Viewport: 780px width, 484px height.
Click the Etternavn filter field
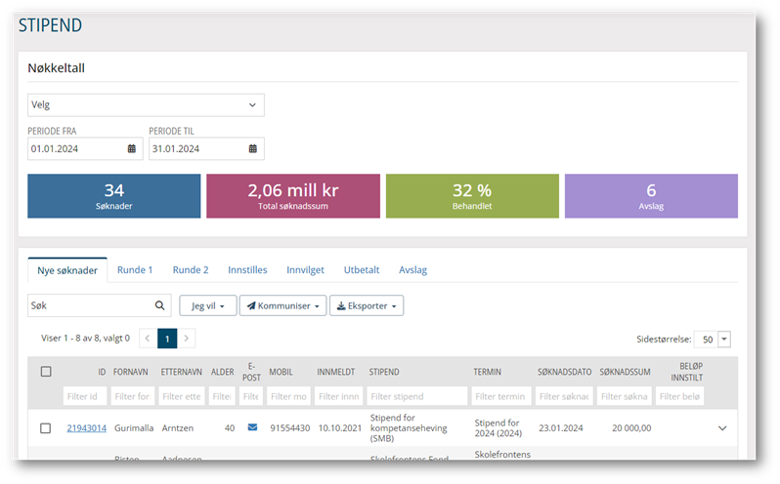pyautogui.click(x=182, y=396)
